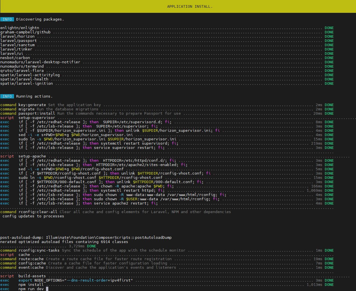Click the nunomaduro/termwind package name
356x291 pixels.
pos(22,66)
